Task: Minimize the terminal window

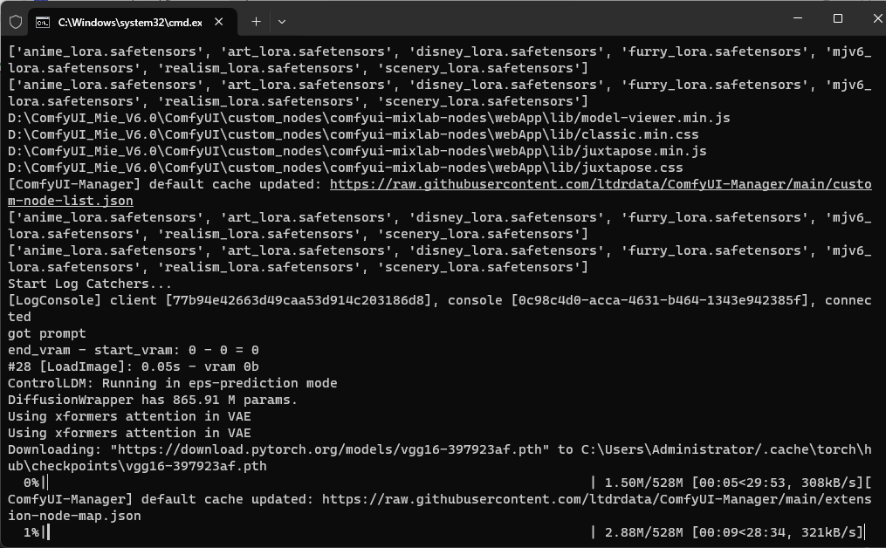Action: [796, 18]
